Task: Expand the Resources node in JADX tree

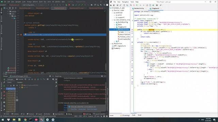Action: point(111,44)
